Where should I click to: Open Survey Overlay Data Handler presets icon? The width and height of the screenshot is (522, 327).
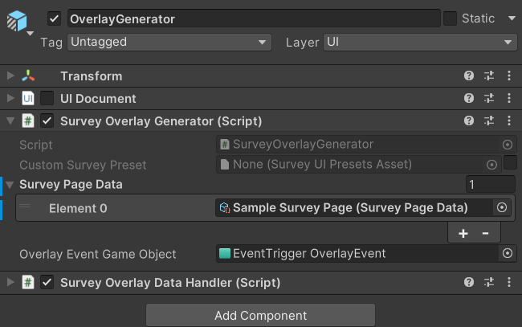coord(489,282)
